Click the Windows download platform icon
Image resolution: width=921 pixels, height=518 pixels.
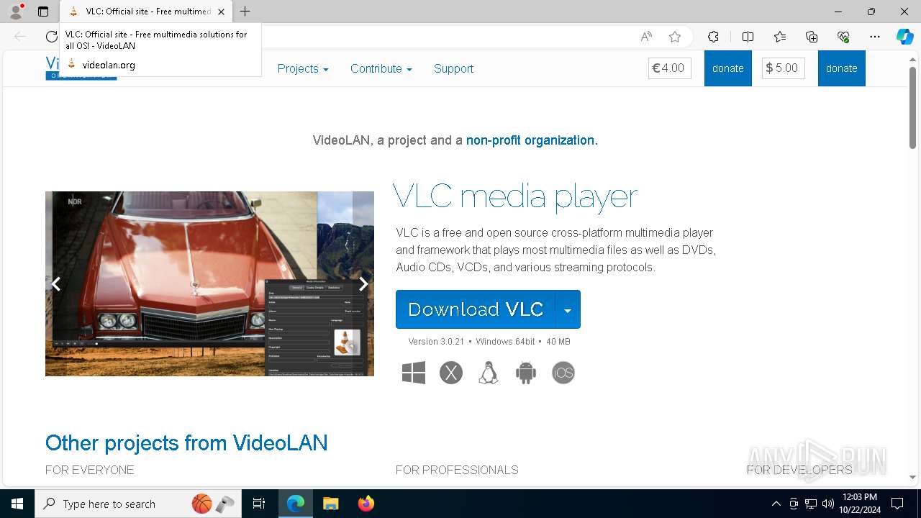tap(414, 373)
